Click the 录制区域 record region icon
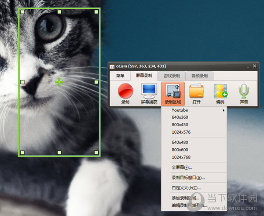The image size is (264, 216). pos(172,91)
